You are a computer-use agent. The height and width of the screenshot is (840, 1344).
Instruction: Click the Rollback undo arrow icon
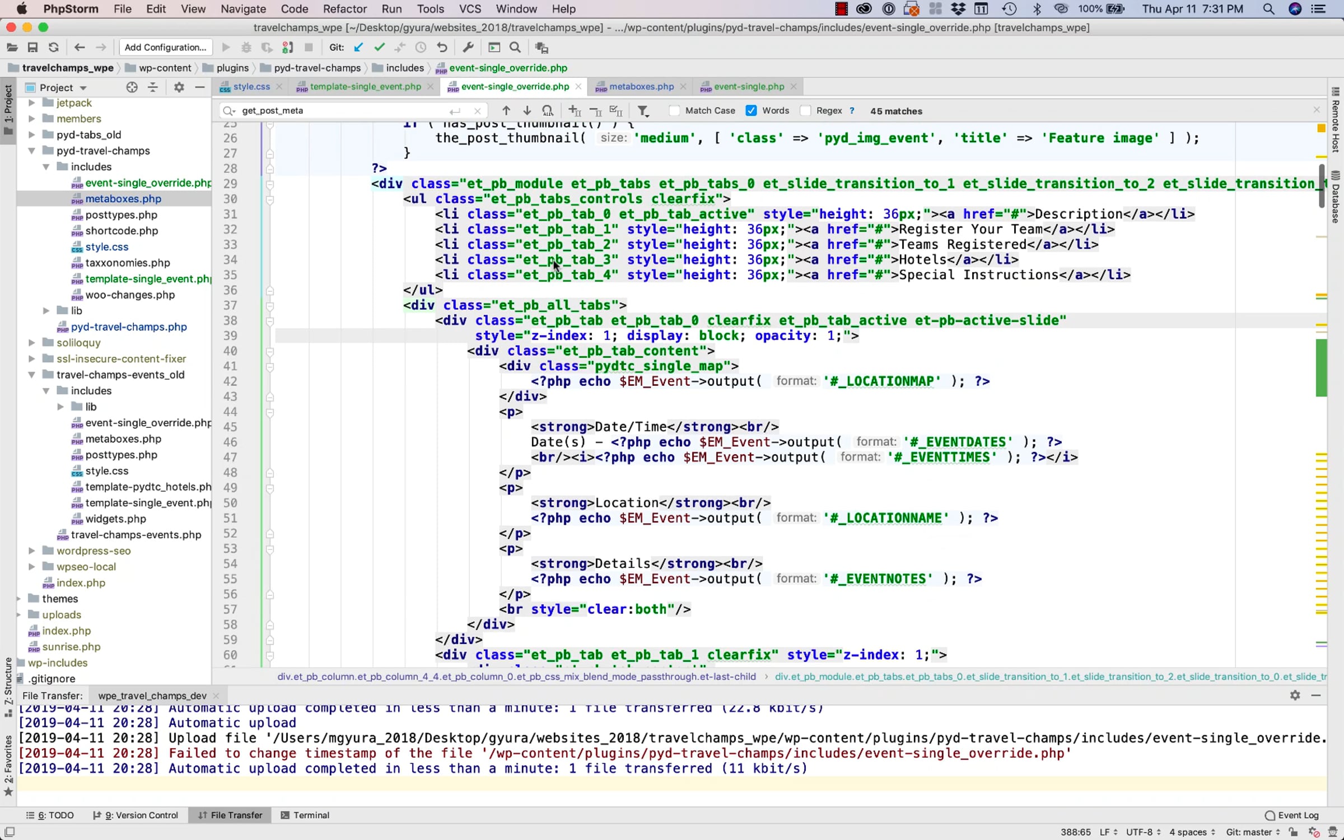click(x=442, y=48)
